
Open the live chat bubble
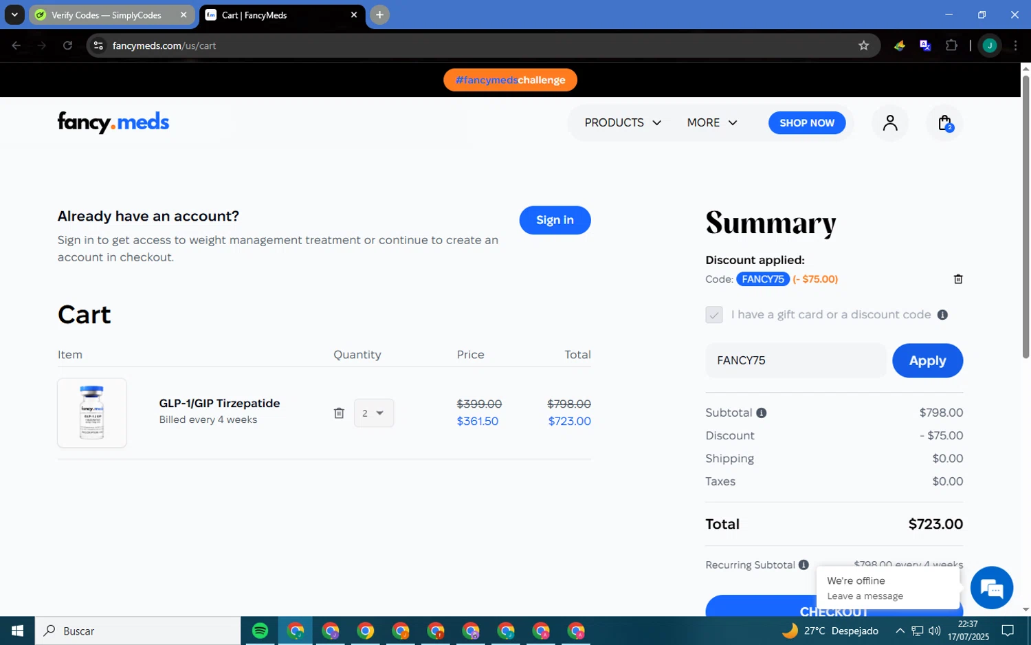tap(992, 588)
